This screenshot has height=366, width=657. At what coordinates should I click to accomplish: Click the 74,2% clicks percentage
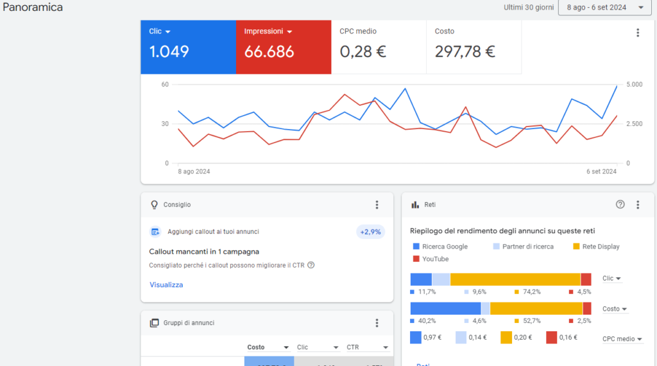click(x=532, y=292)
